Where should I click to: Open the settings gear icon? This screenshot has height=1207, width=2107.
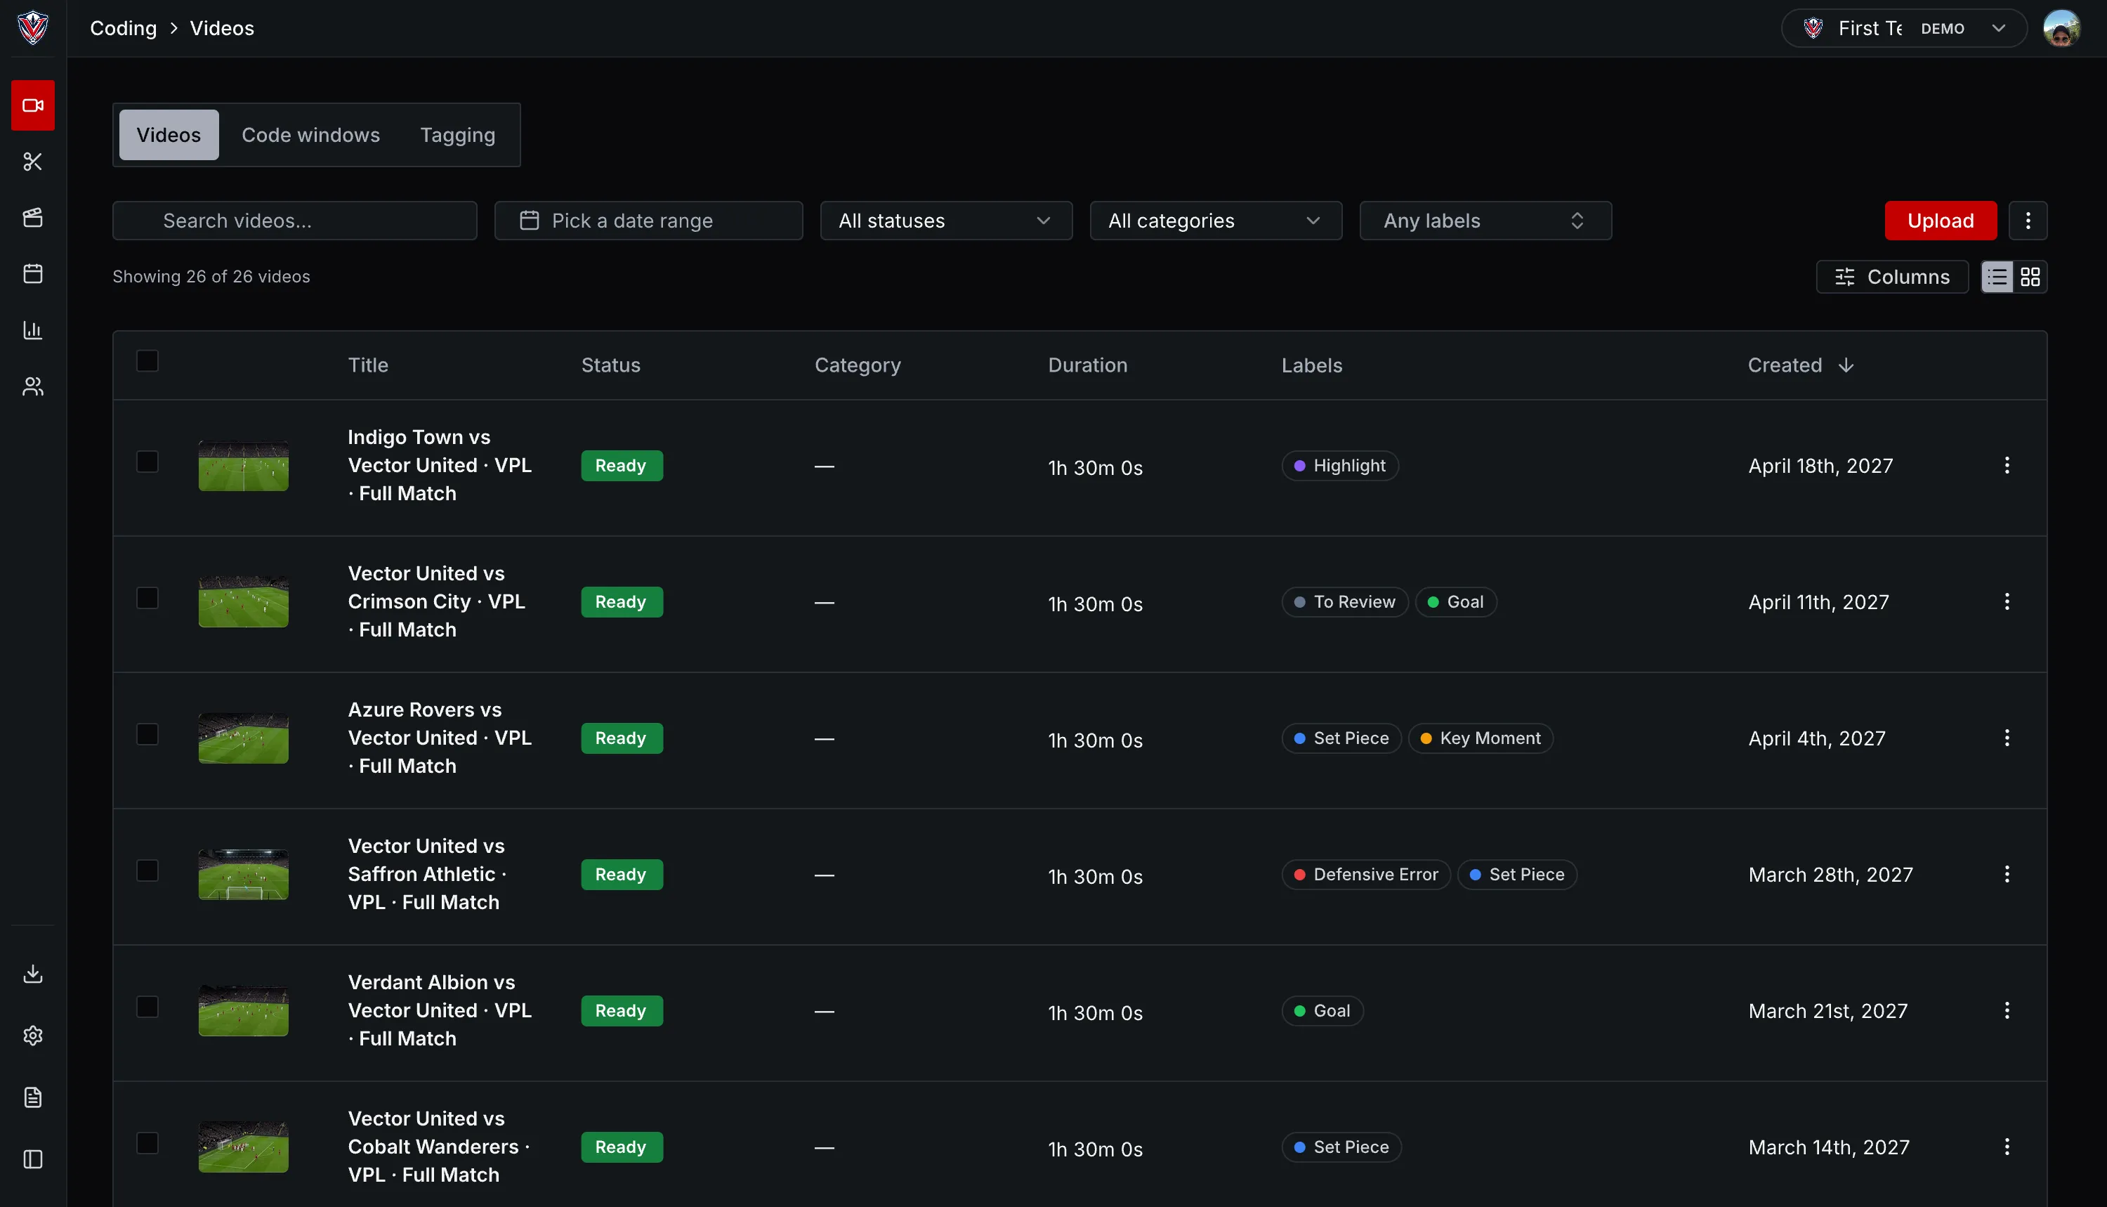(x=33, y=1036)
